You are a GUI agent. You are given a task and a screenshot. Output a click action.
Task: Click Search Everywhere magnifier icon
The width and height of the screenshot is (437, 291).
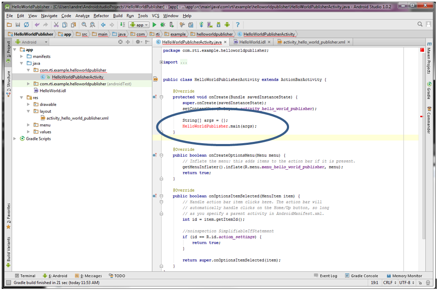[420, 24]
